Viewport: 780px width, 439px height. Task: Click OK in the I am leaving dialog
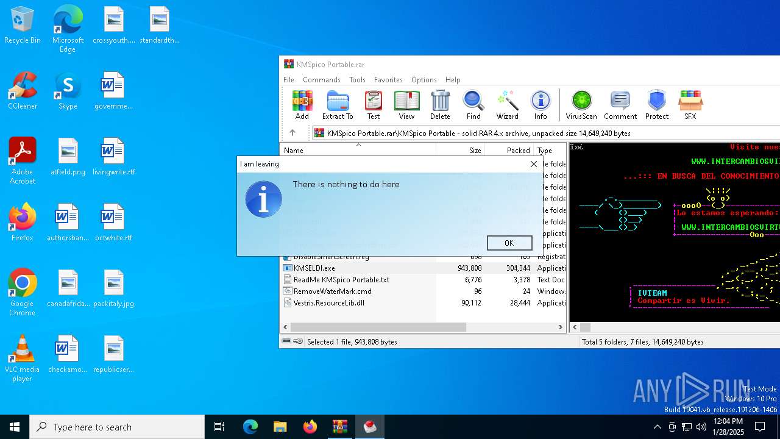coord(509,243)
